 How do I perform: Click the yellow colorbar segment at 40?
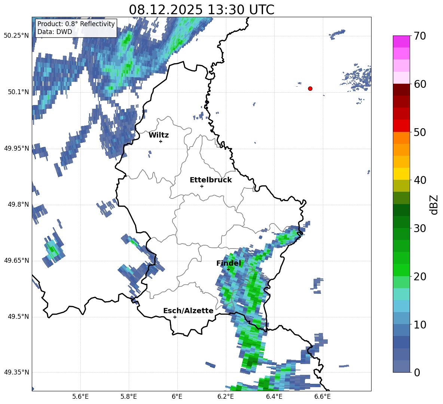[x=401, y=174]
